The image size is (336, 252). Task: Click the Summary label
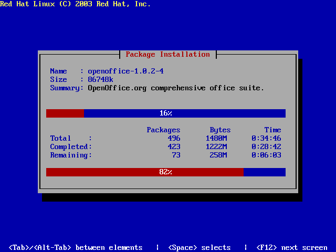[x=67, y=88]
